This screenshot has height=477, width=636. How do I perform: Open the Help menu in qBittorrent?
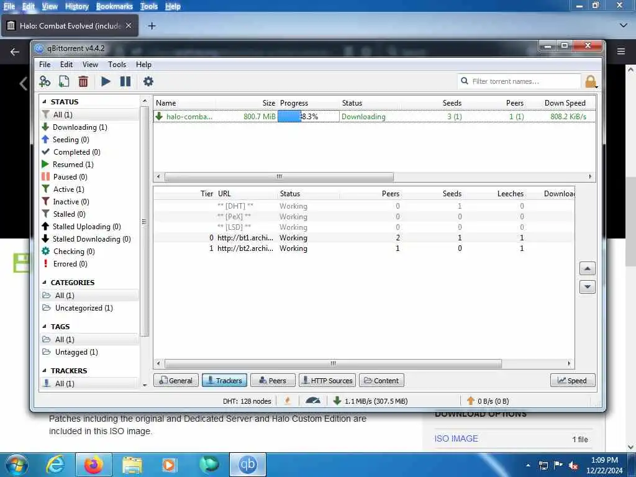[x=143, y=65]
